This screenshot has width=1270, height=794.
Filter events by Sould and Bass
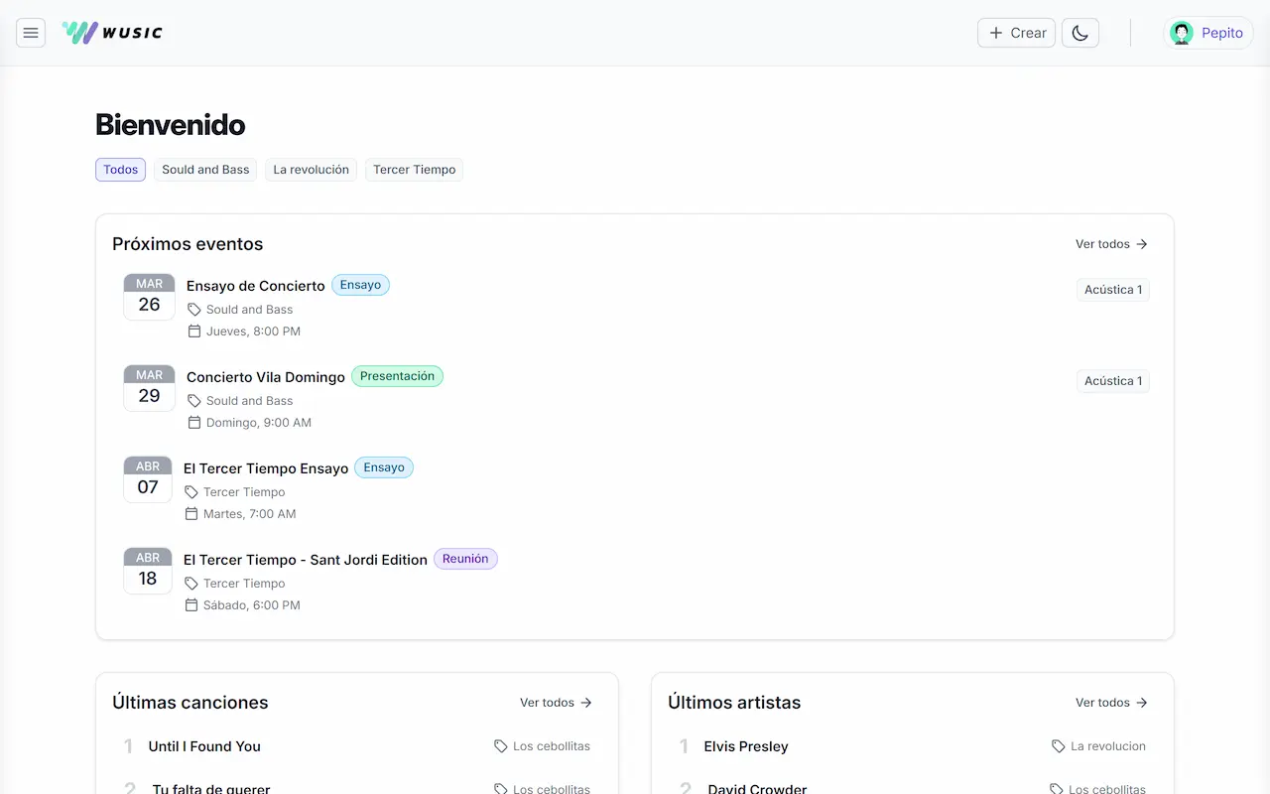point(205,169)
